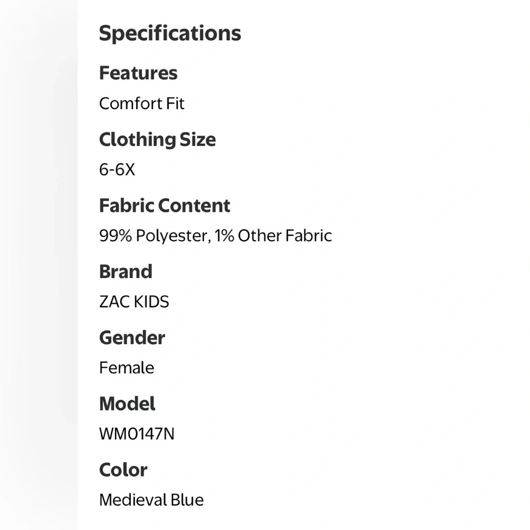Image resolution: width=530 pixels, height=530 pixels.
Task: Click the word Medieval in color value
Action: (132, 500)
